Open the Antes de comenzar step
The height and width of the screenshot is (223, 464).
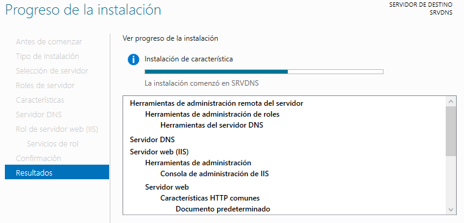tap(49, 42)
